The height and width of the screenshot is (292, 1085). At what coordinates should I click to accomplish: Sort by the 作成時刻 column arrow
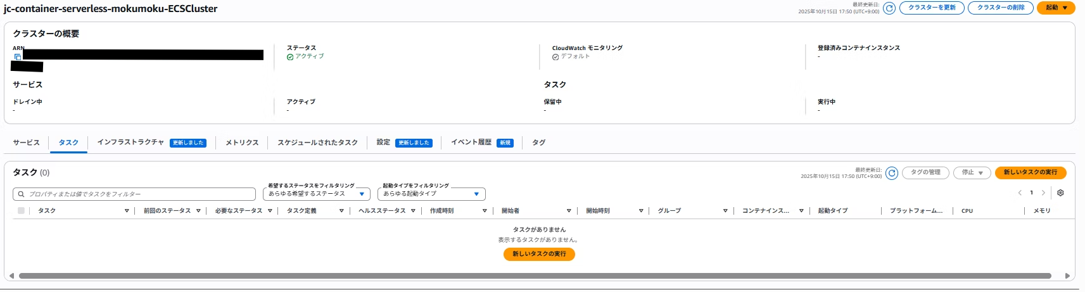(x=485, y=211)
